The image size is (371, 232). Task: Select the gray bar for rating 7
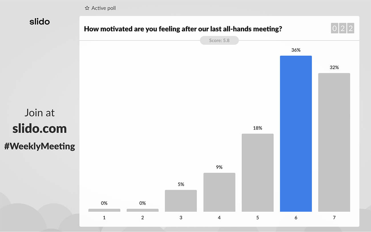(x=334, y=142)
